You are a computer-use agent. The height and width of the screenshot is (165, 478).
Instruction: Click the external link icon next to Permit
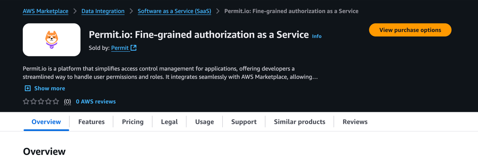point(134,48)
